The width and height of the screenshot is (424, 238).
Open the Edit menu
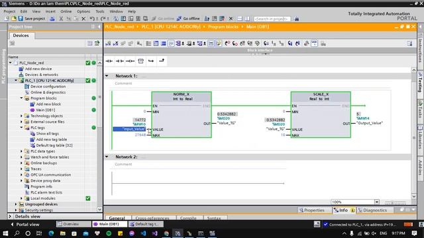pyautogui.click(x=24, y=11)
